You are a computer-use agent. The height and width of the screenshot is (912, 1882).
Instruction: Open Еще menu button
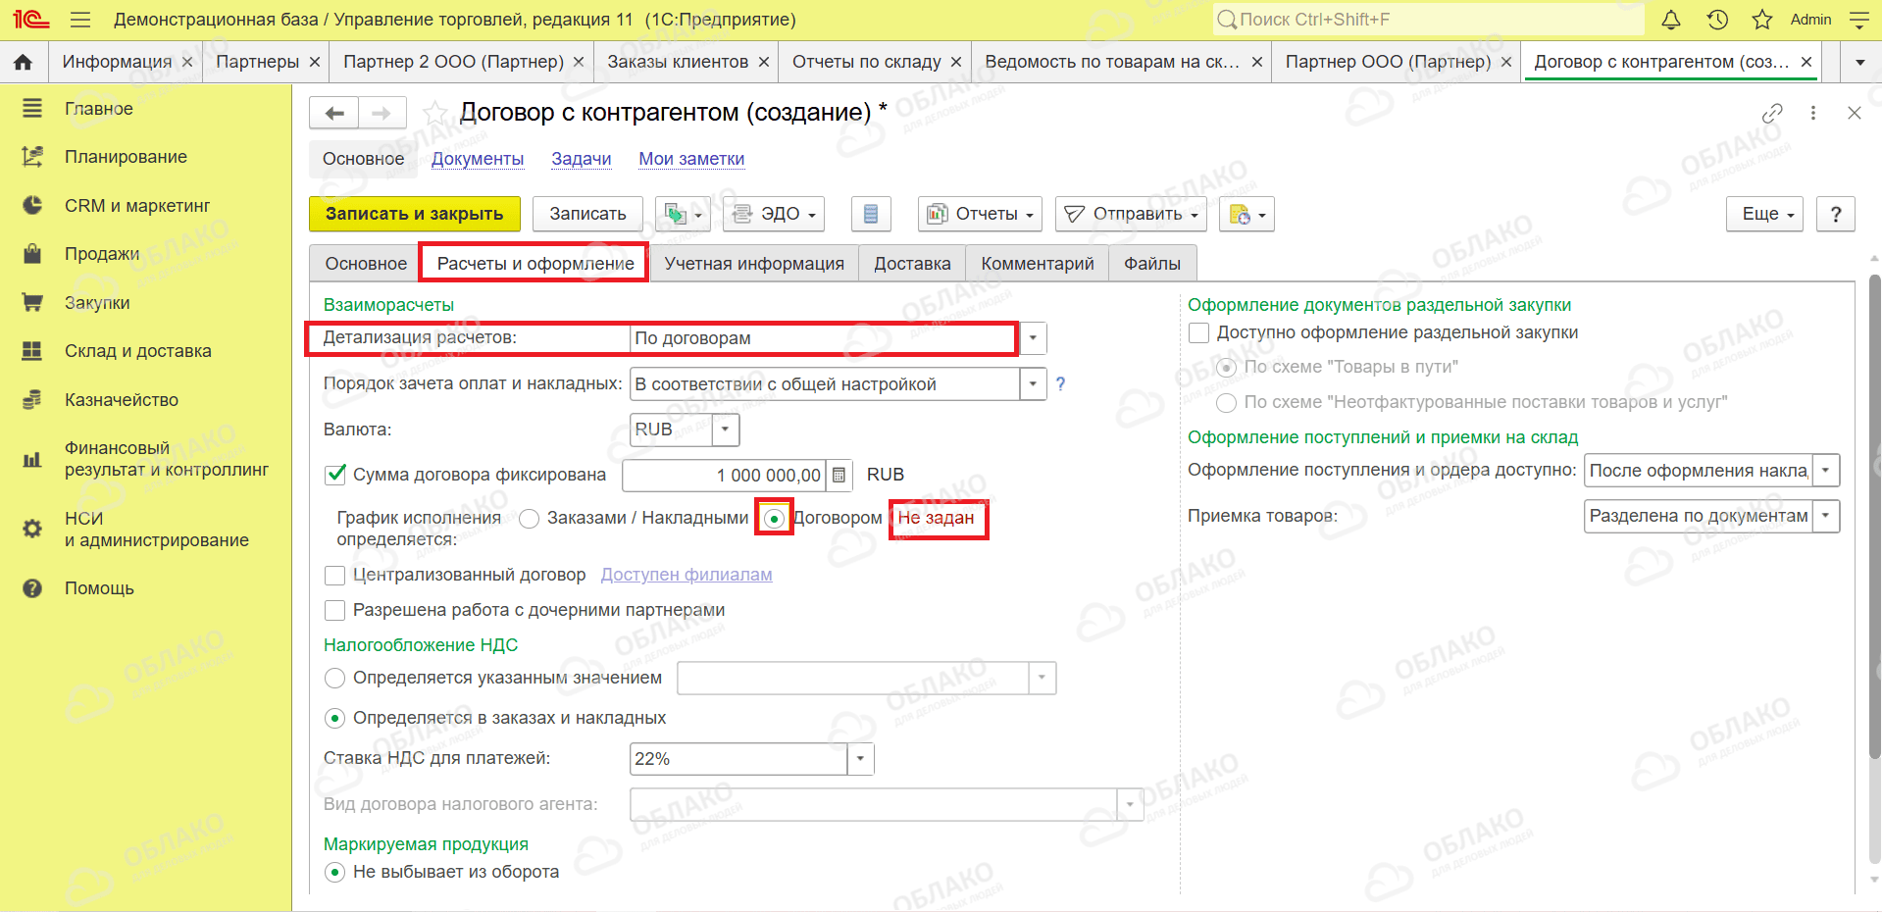[x=1765, y=214]
